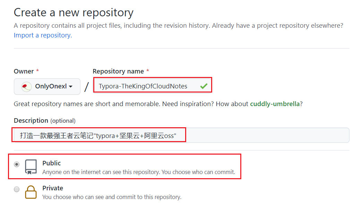Select the Private radio button
This screenshot has width=354, height=208.
point(17,189)
